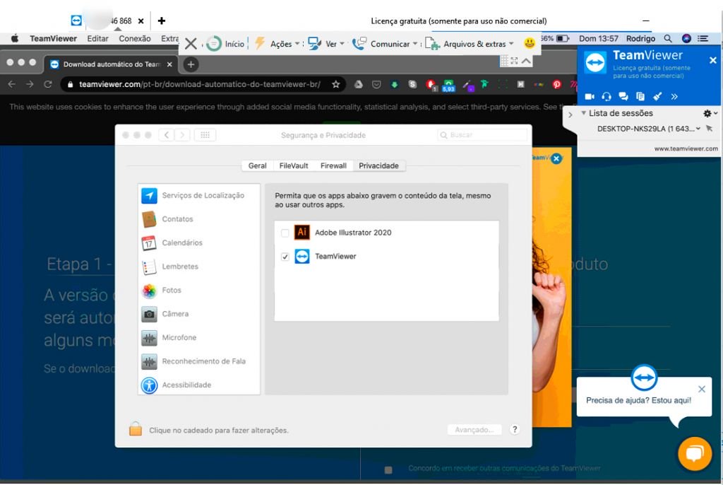Viewport: 723px width, 485px height.
Task: Select the Privacidade tab
Action: coord(378,165)
